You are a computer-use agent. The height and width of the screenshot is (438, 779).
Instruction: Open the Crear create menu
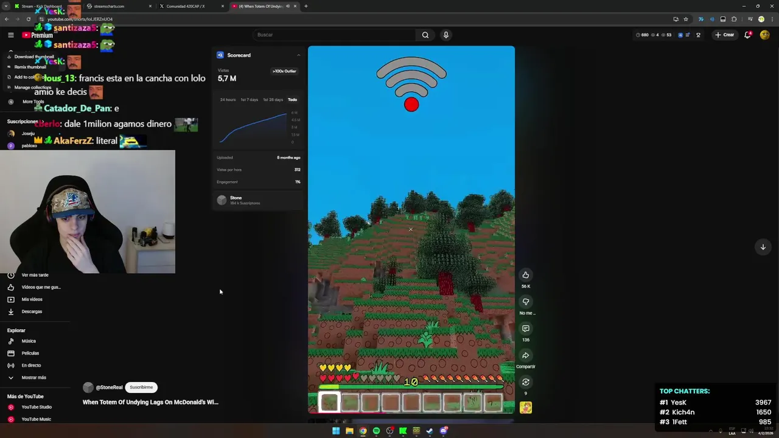[724, 35]
